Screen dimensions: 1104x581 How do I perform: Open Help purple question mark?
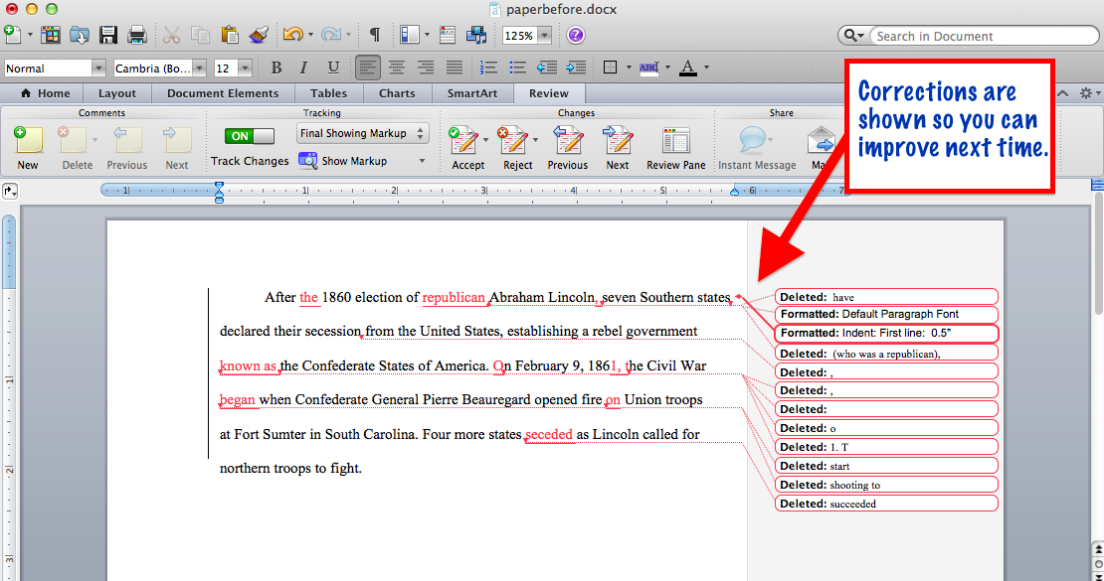[x=575, y=35]
